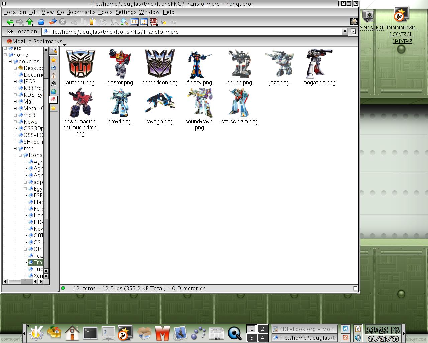
Task: Toggle the view link checkbox in status bar
Action: coord(355,288)
